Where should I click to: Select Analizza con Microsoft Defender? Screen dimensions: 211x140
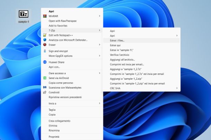click(72, 40)
